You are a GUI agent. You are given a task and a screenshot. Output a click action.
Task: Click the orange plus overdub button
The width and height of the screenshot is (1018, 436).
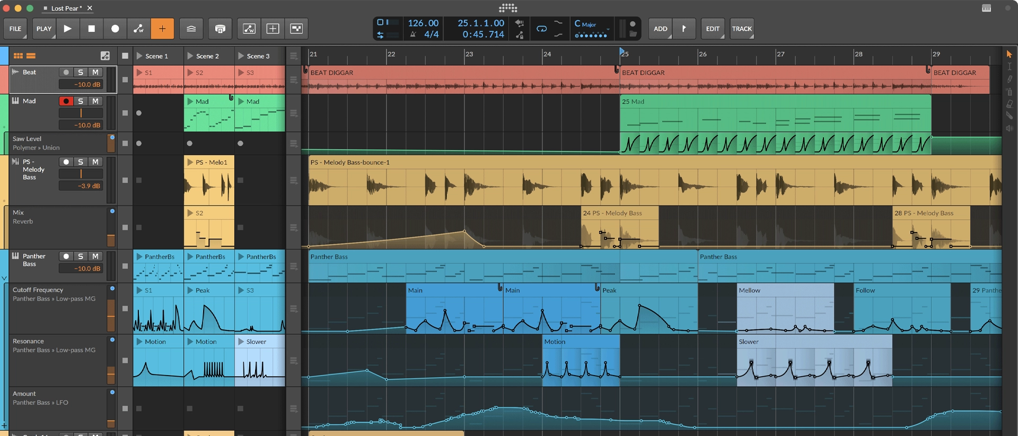click(162, 29)
